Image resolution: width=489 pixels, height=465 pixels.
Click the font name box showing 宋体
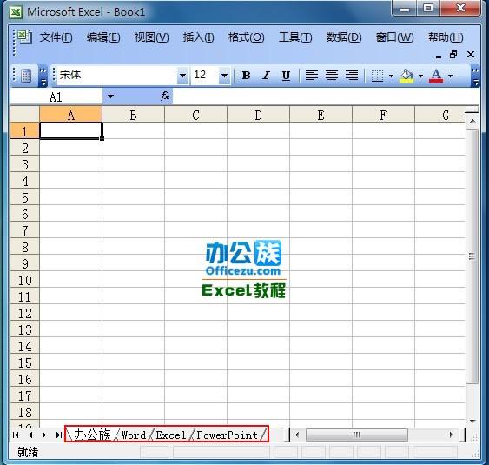coord(117,75)
